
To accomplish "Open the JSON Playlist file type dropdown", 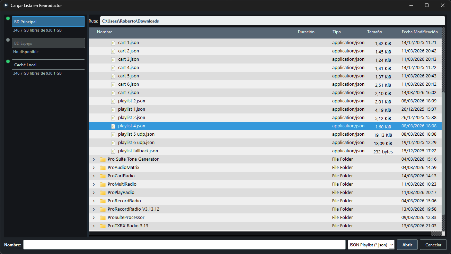I will (371, 245).
